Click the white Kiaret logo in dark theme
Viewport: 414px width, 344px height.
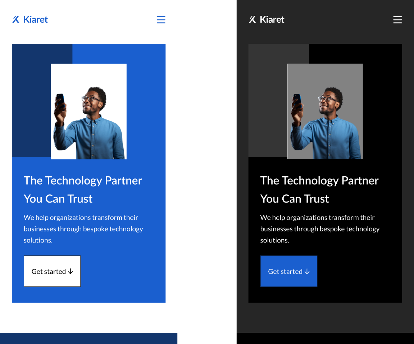[267, 19]
